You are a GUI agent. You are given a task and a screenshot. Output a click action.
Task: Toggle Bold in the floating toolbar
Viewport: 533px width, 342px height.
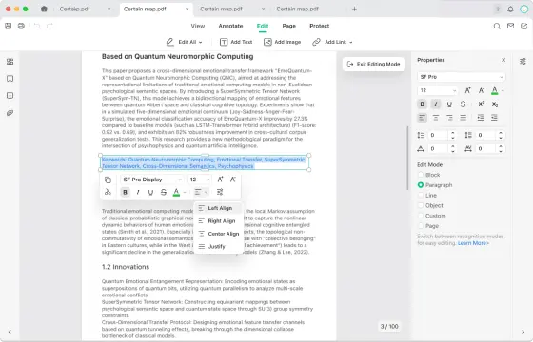[x=125, y=192]
